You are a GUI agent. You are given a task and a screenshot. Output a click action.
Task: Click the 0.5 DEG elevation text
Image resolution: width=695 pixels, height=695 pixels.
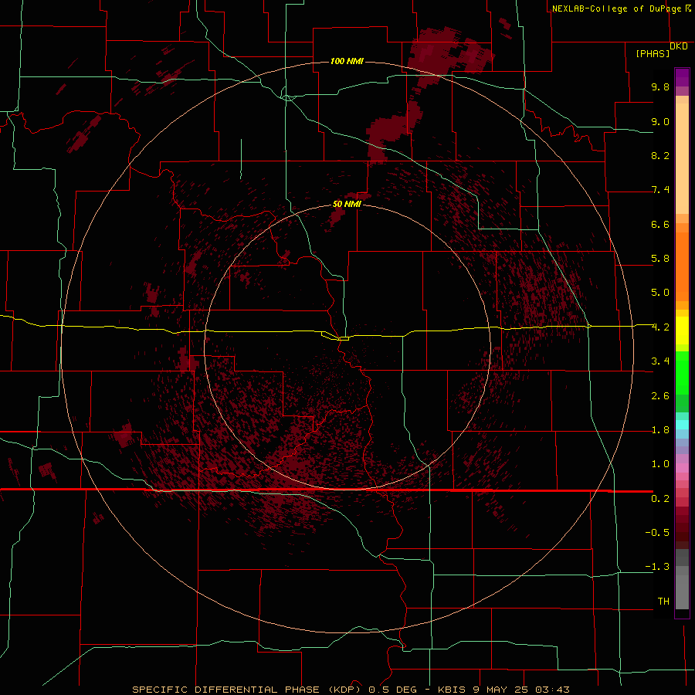tap(393, 690)
